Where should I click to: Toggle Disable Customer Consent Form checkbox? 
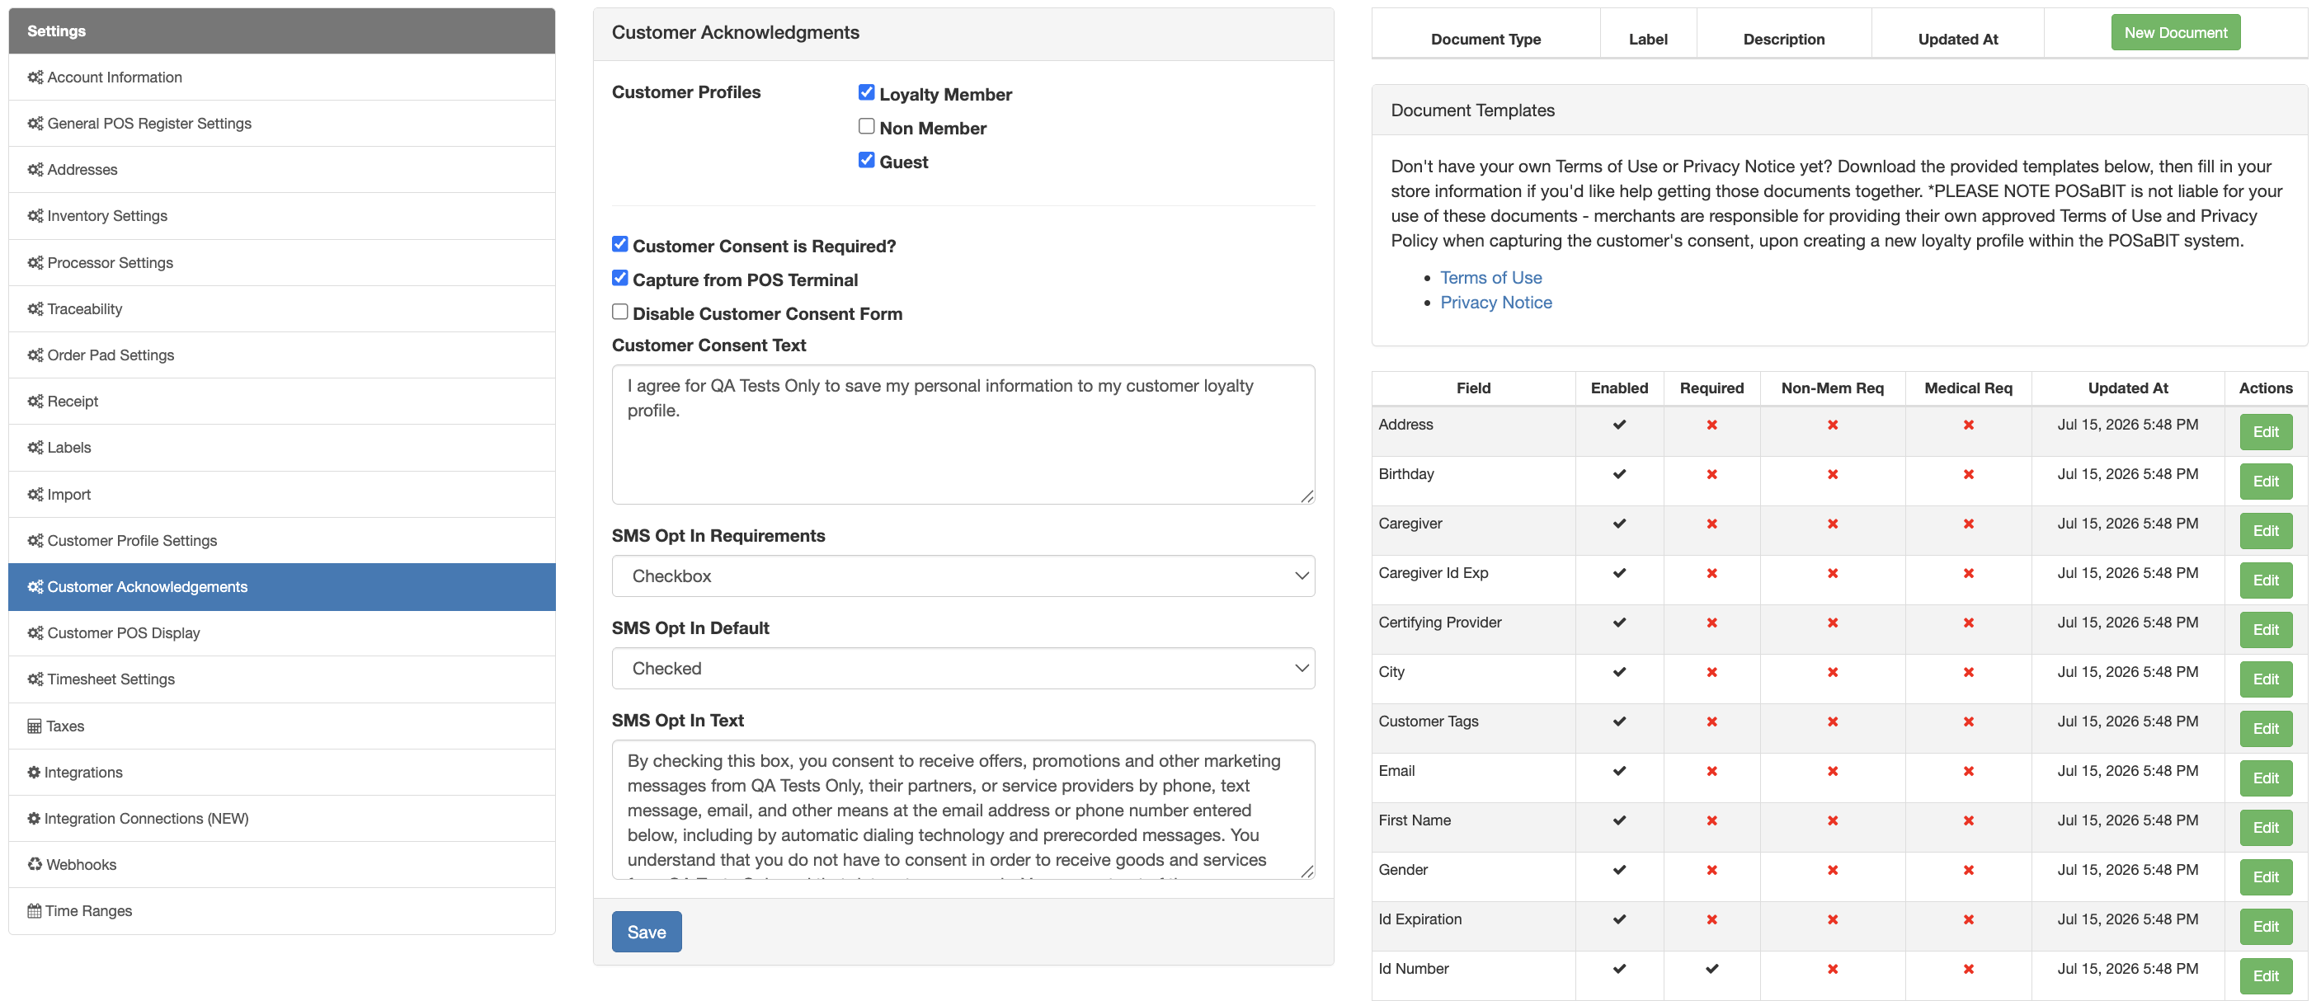click(x=620, y=312)
